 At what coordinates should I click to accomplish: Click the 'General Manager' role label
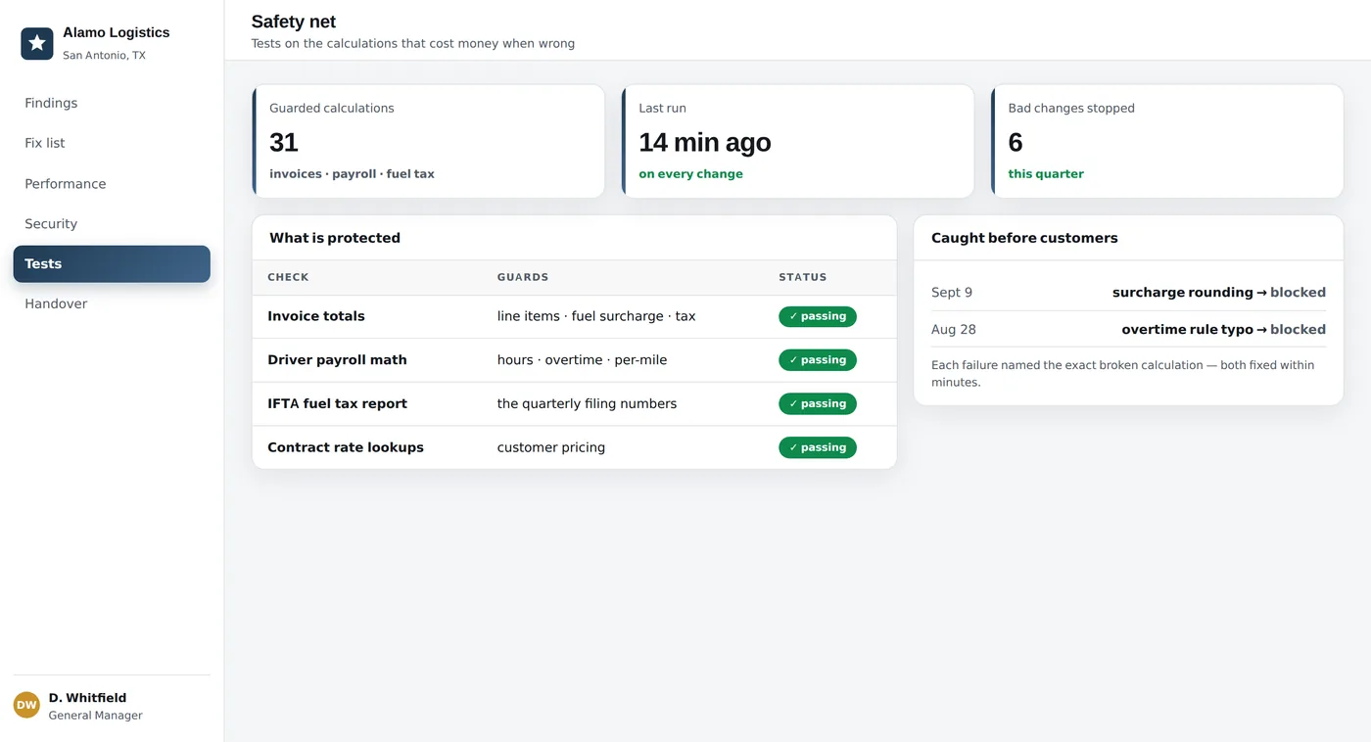point(96,716)
